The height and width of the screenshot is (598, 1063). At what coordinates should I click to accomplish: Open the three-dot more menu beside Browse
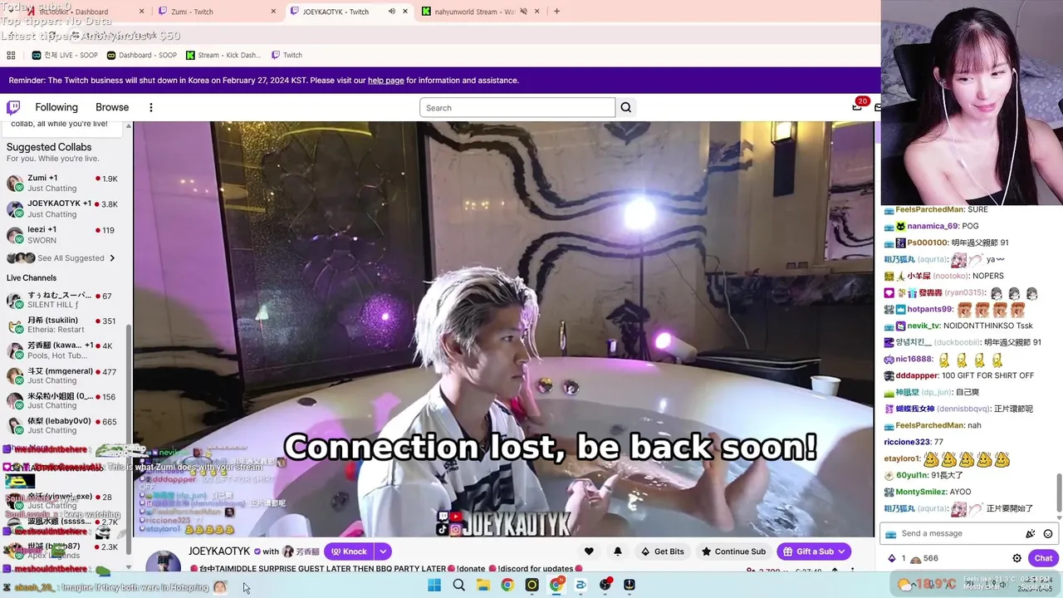click(150, 107)
